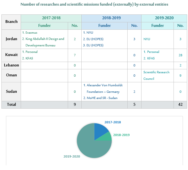
Task: Select the Sudan row label
Action: (11, 91)
